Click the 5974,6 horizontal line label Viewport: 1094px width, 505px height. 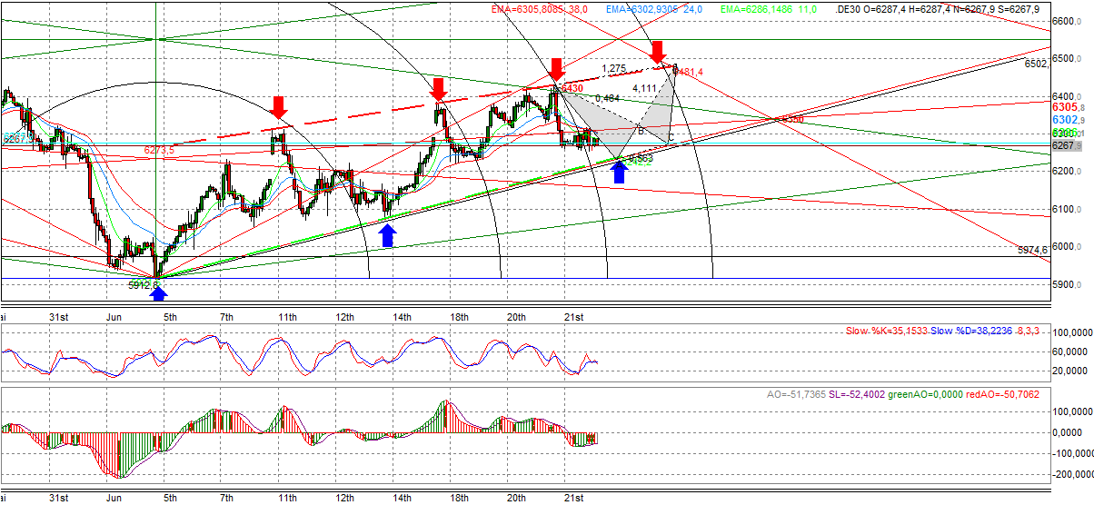click(x=1034, y=249)
